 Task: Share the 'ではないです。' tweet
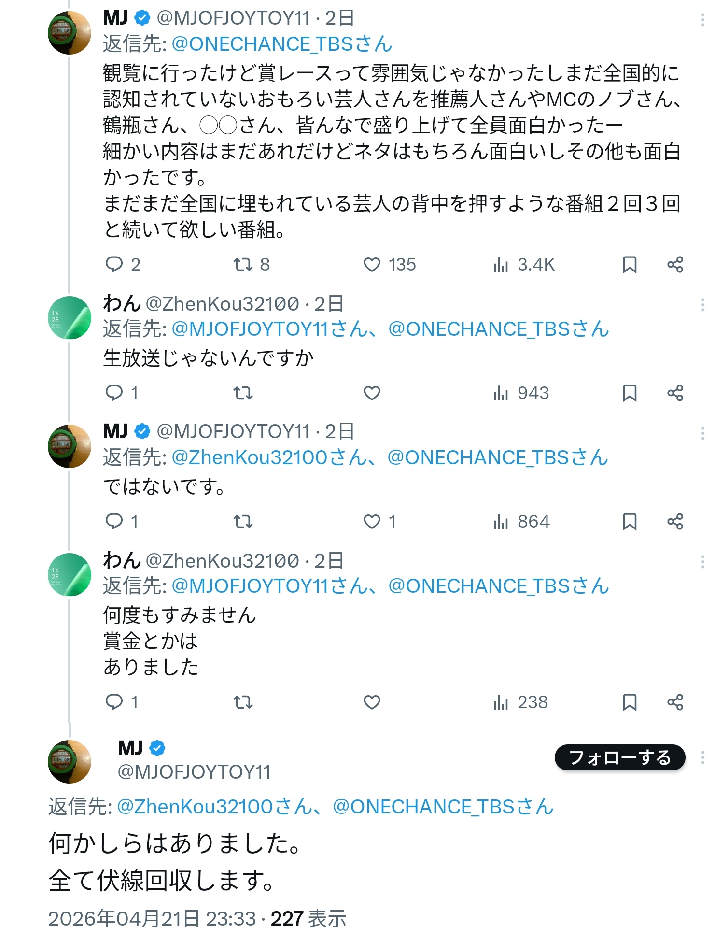(675, 522)
